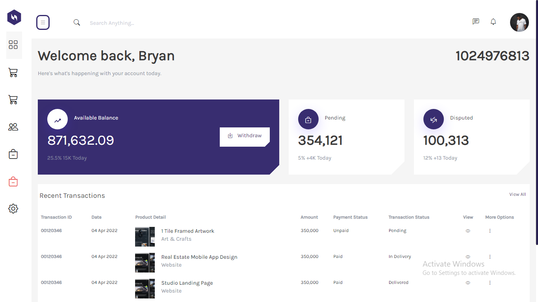
Task: Click the hexagon app logo in sidebar
Action: point(14,17)
